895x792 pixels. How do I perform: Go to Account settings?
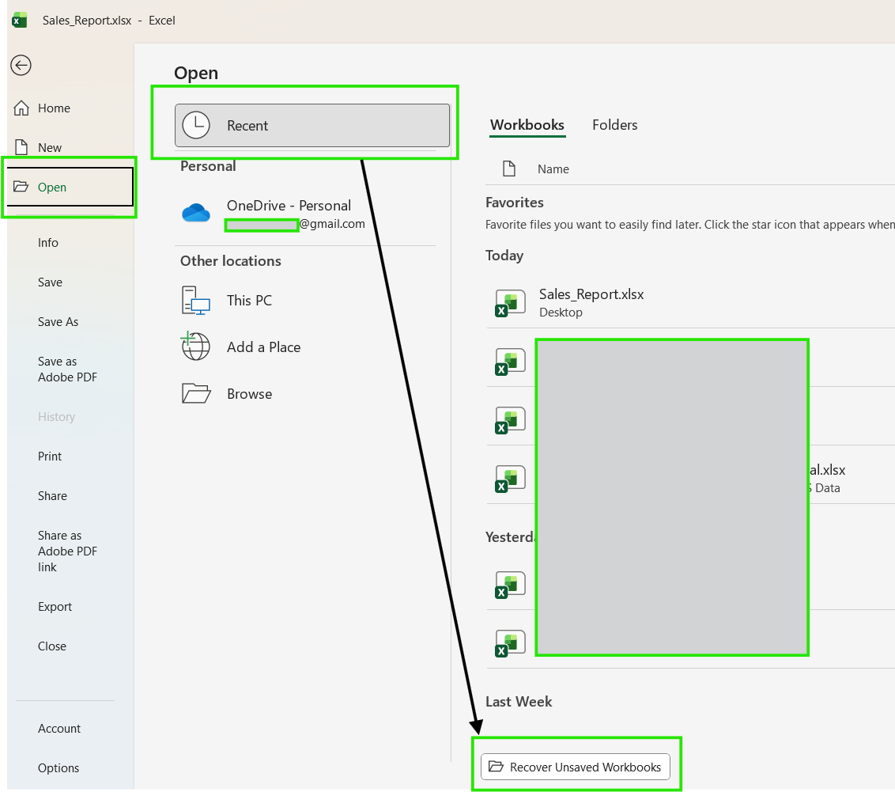click(x=59, y=728)
